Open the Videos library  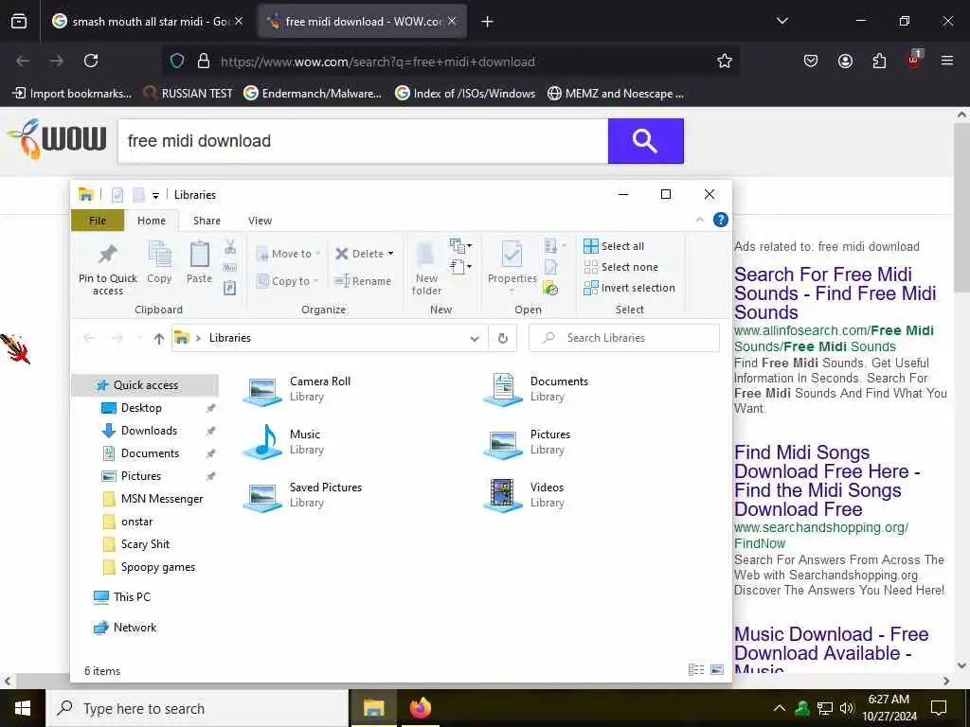tap(525, 495)
